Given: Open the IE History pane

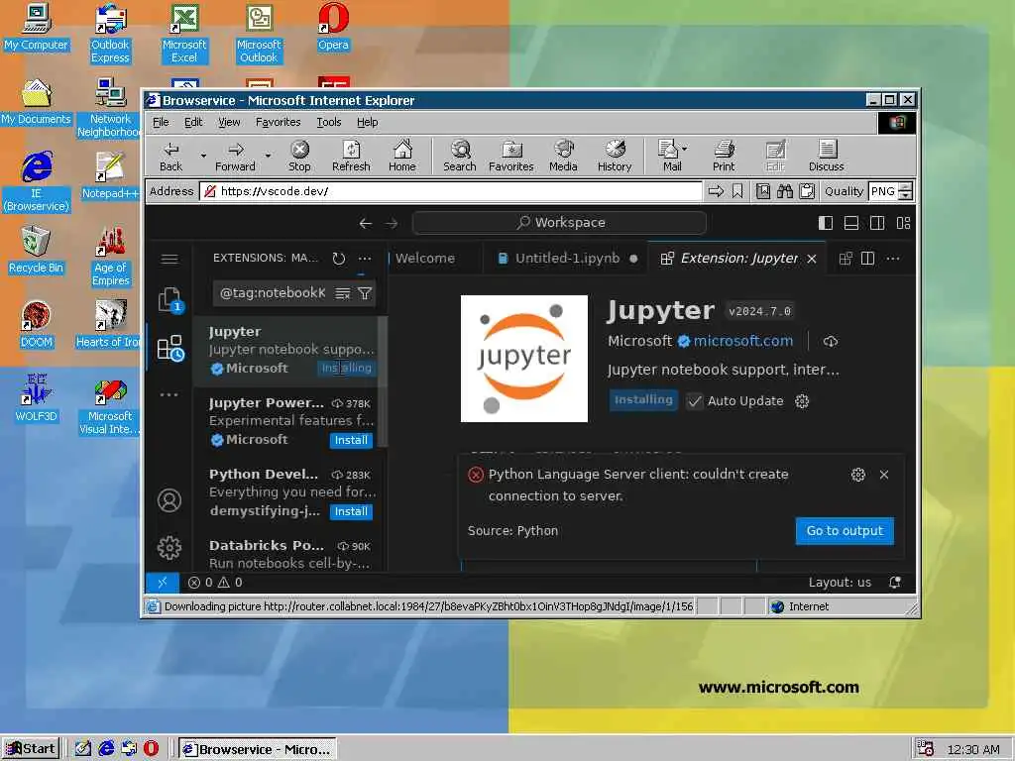Looking at the screenshot, I should point(615,157).
